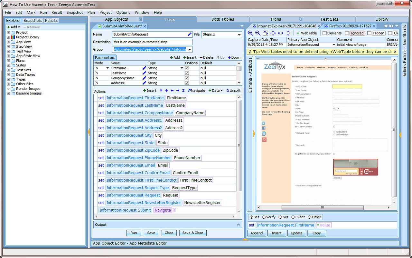Viewport: 412px width, 258px height.
Task: Open the File dropdown showing Steps.z
Action: (239, 35)
